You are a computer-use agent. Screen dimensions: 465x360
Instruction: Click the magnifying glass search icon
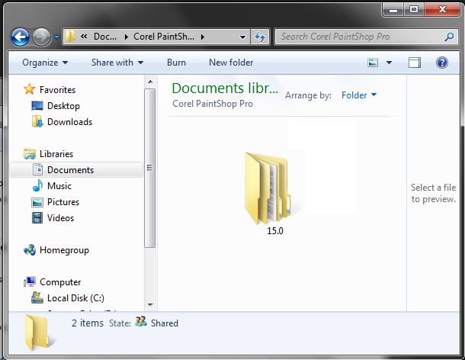pos(450,37)
